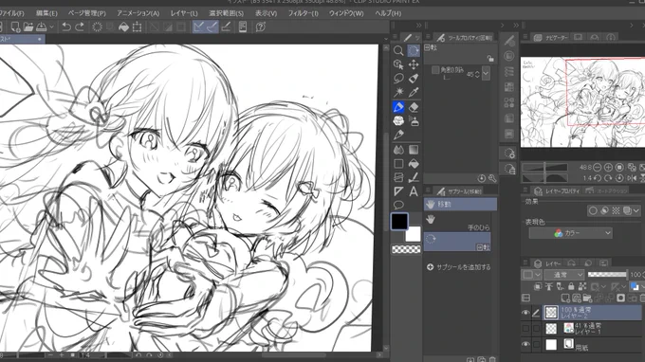Toggle the tone effect icon in Layer Property
This screenshot has height=362, width=645.
616,210
